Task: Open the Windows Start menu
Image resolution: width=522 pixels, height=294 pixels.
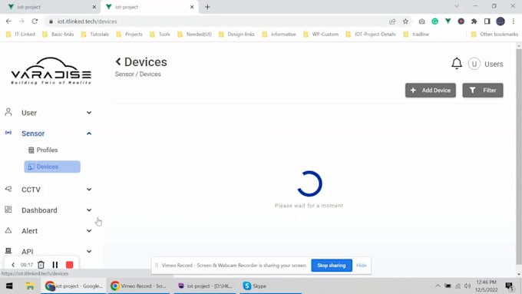Action: tap(9, 286)
